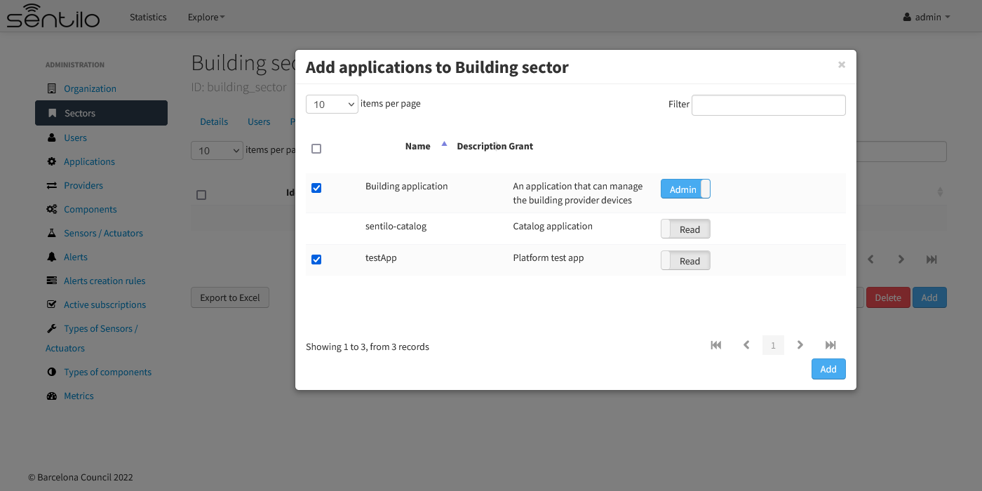Viewport: 982px width, 491px height.
Task: Click the Alerts bell icon
Action: click(52, 257)
